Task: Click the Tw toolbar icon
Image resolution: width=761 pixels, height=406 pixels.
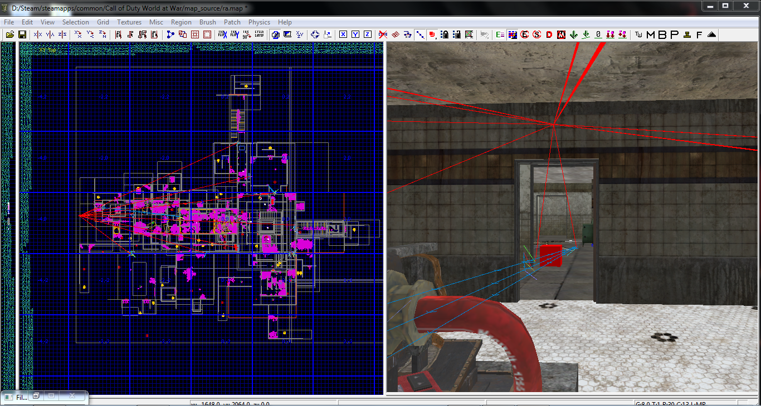Action: (638, 34)
